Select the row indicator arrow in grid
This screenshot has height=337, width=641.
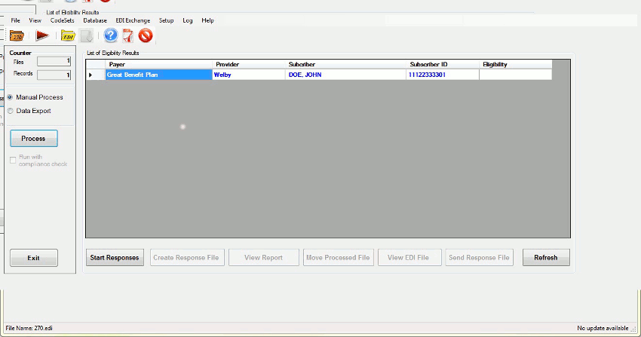tap(91, 75)
